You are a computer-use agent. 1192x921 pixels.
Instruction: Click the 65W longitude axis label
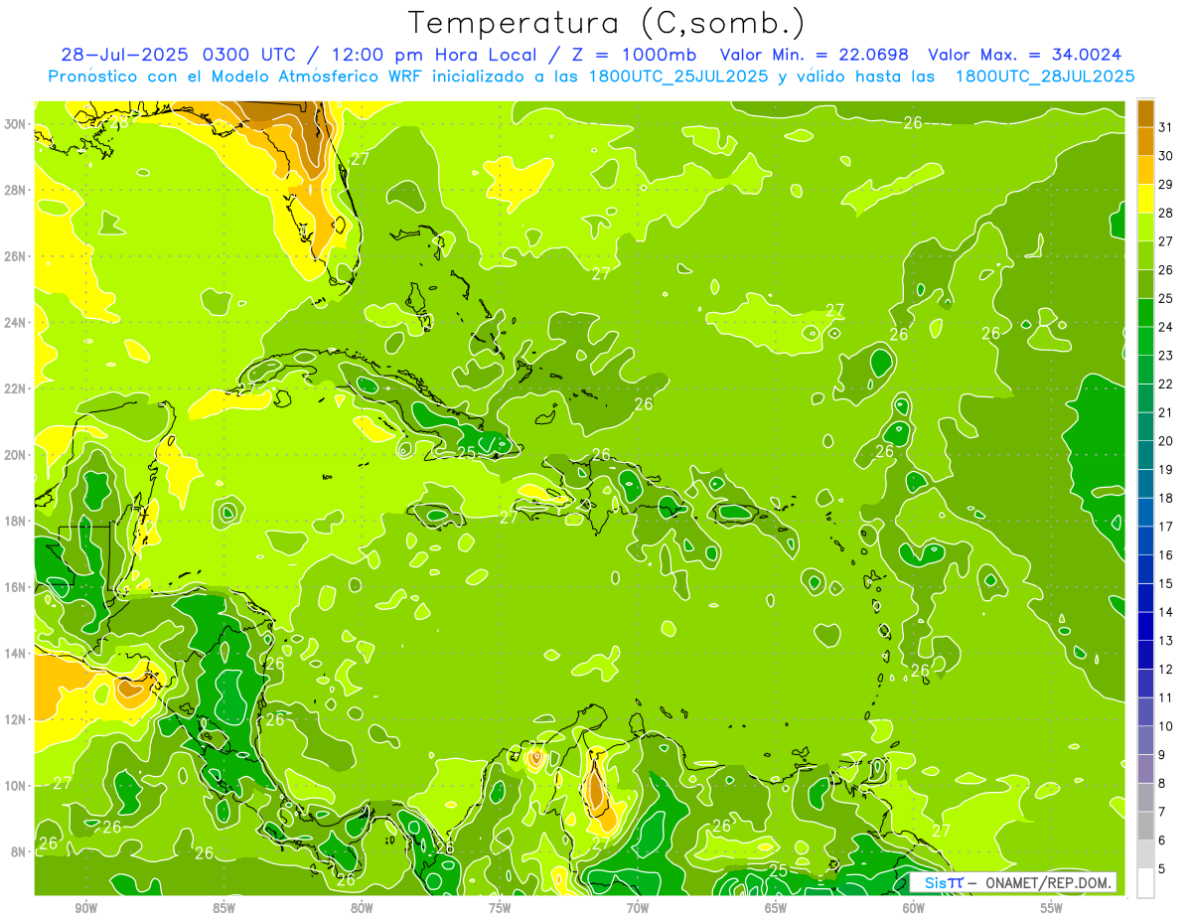[776, 908]
